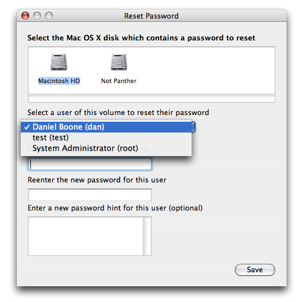300x302 pixels.
Task: Click the Reset Password title bar
Action: 152,16
